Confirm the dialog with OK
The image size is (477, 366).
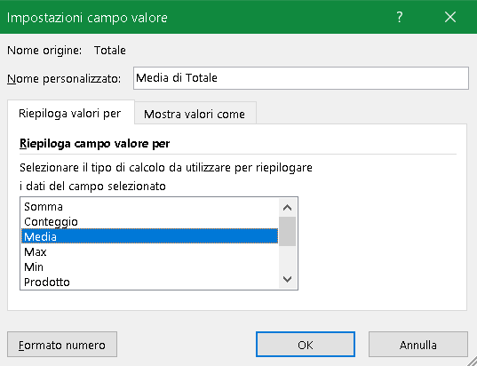pos(306,345)
